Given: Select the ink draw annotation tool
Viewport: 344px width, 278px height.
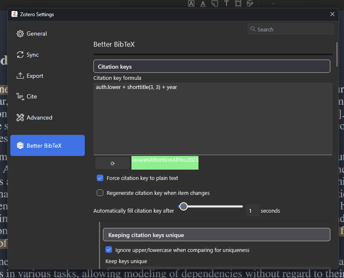Looking at the screenshot, I should (250, 3).
